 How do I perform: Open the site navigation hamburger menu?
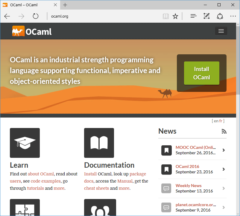221,31
